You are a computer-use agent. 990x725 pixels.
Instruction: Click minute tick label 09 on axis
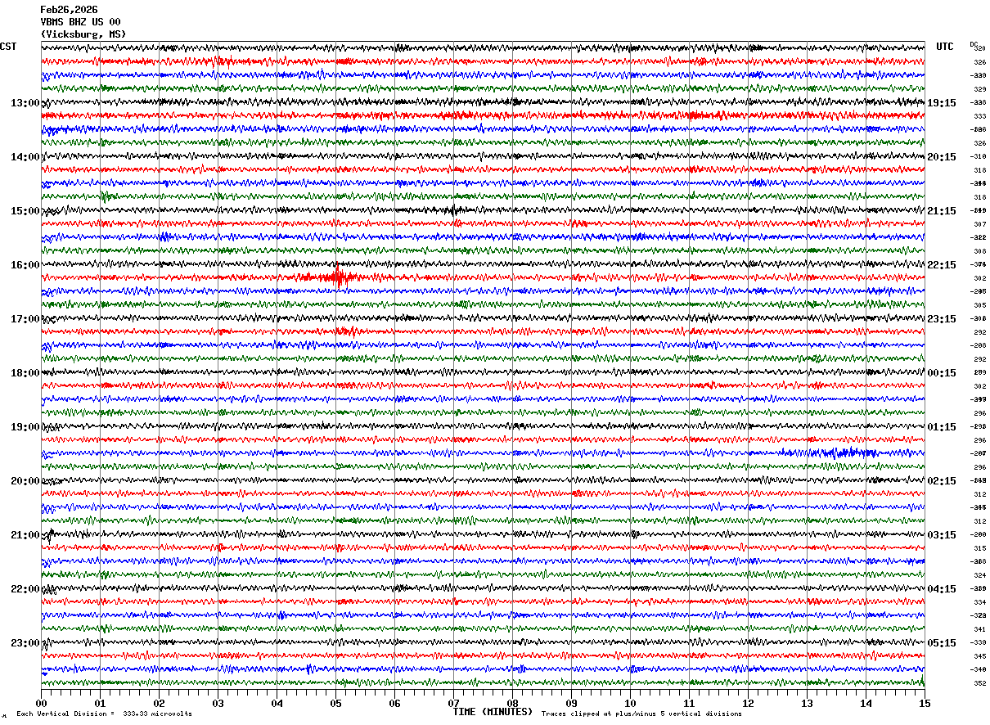571,703
